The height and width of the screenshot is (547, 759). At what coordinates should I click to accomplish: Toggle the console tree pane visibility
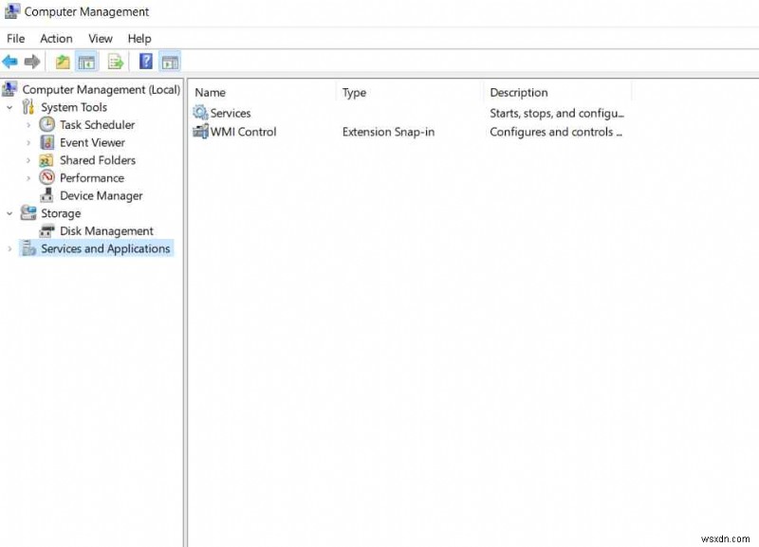tap(85, 62)
